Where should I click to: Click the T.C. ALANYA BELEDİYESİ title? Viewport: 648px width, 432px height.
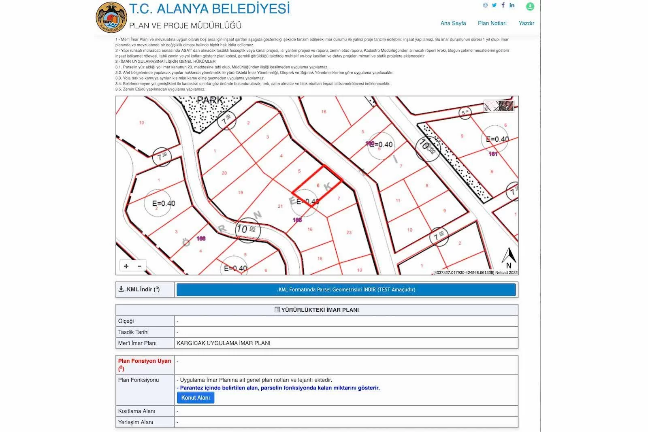pos(209,9)
